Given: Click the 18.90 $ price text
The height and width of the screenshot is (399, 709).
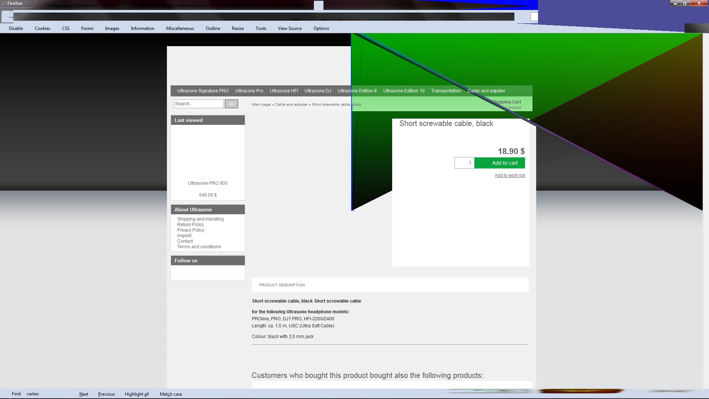Looking at the screenshot, I should click(x=511, y=151).
